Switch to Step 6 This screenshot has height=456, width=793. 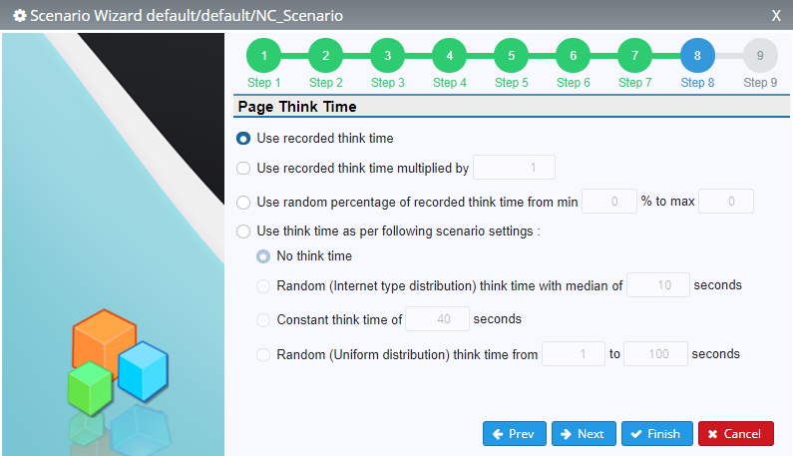(573, 55)
